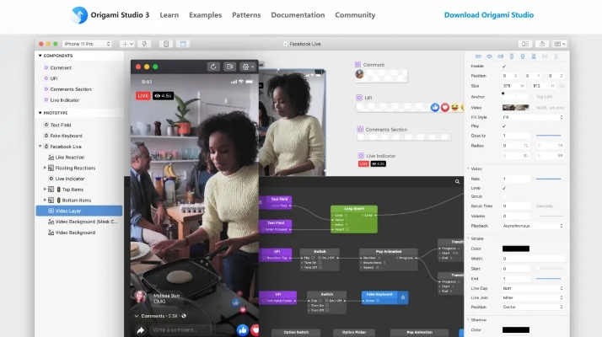Toggle the Enable checkbox
This screenshot has height=337, width=602.
pos(504,66)
